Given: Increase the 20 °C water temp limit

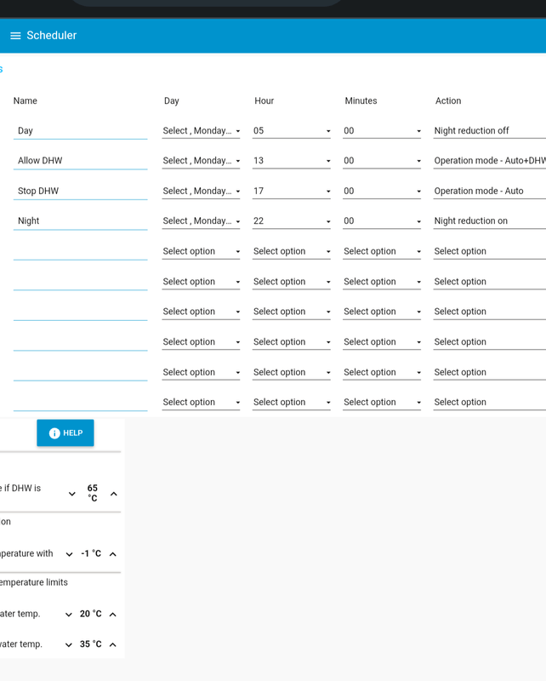Looking at the screenshot, I should [113, 614].
